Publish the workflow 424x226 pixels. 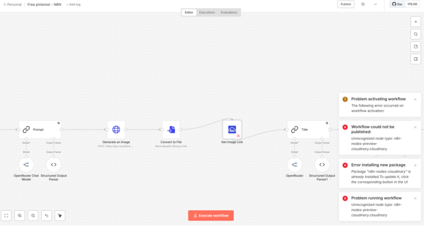(346, 4)
